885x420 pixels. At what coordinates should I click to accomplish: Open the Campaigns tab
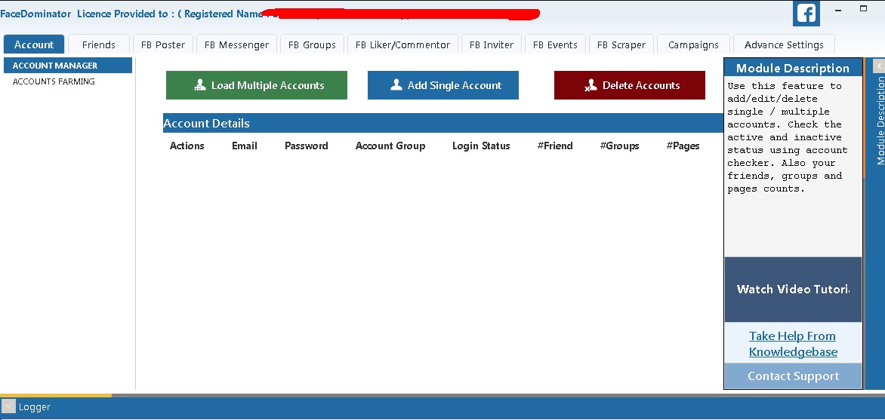(694, 44)
